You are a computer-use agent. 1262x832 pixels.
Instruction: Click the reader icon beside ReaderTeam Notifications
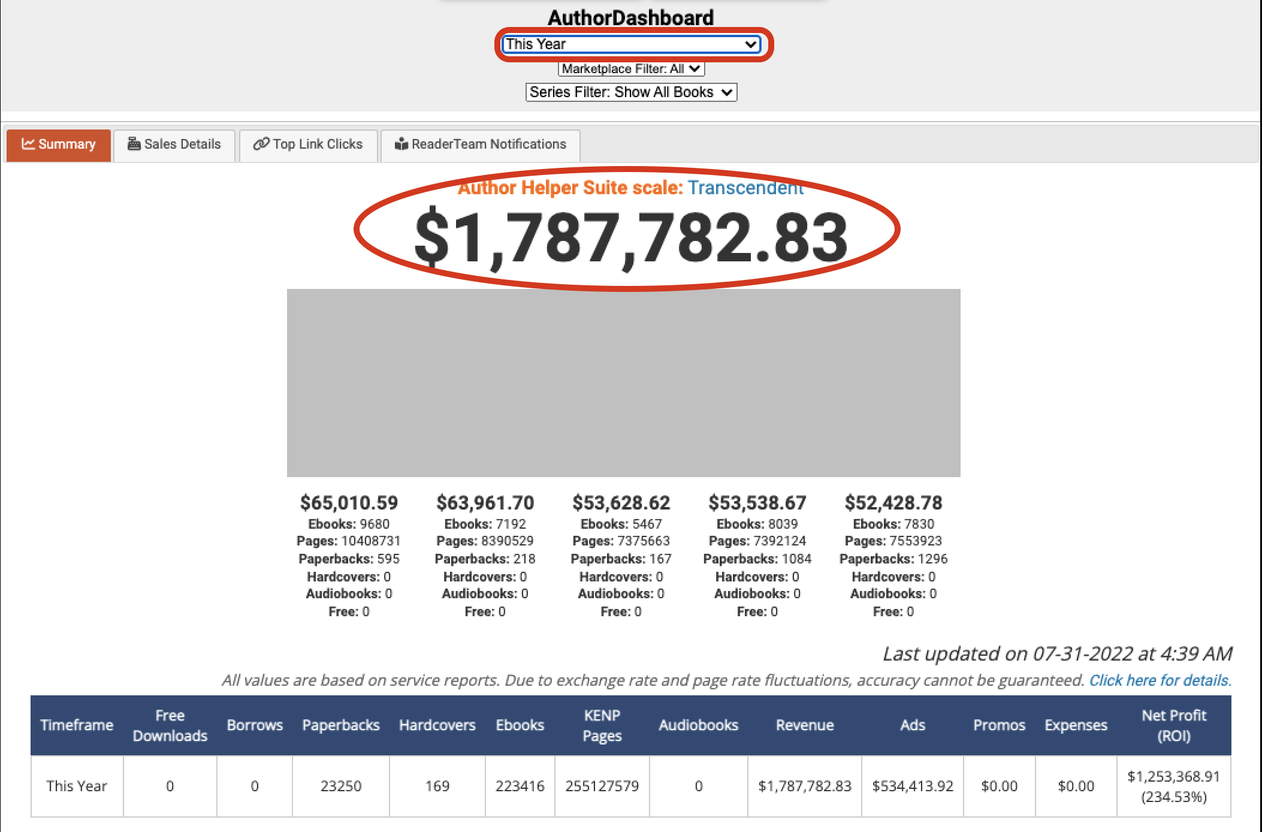[x=401, y=144]
